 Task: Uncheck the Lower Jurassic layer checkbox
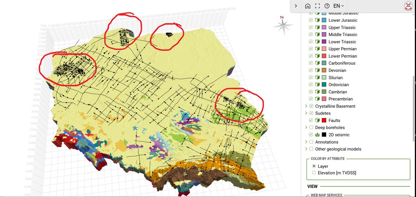click(x=311, y=20)
